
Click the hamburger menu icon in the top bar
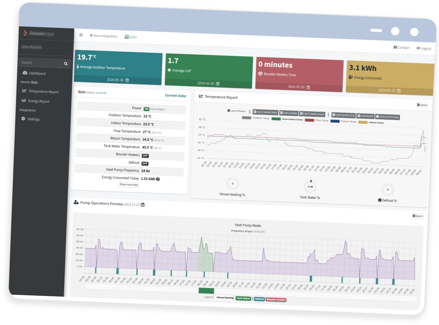pyautogui.click(x=81, y=35)
